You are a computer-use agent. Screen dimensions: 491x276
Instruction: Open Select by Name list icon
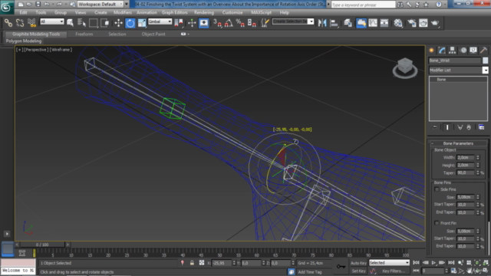81,23
